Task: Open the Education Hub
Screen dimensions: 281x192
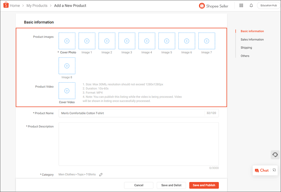Action: pyautogui.click(x=268, y=5)
